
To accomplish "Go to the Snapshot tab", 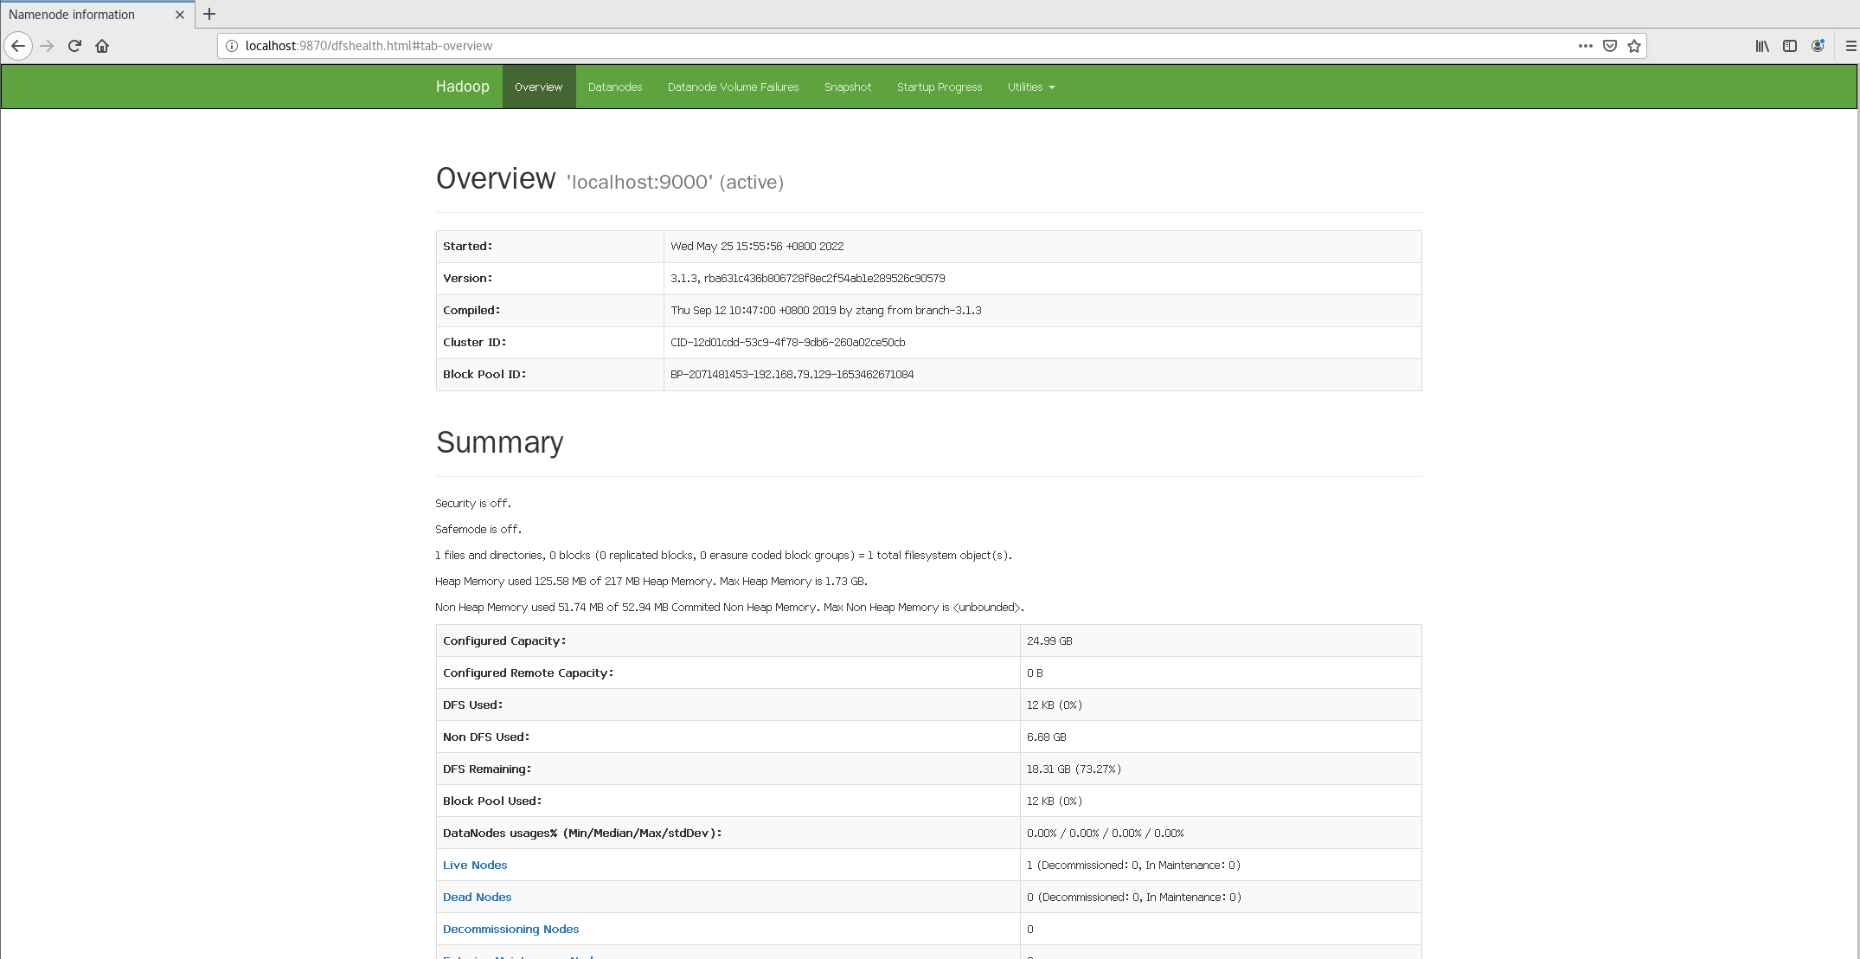I will 848,87.
